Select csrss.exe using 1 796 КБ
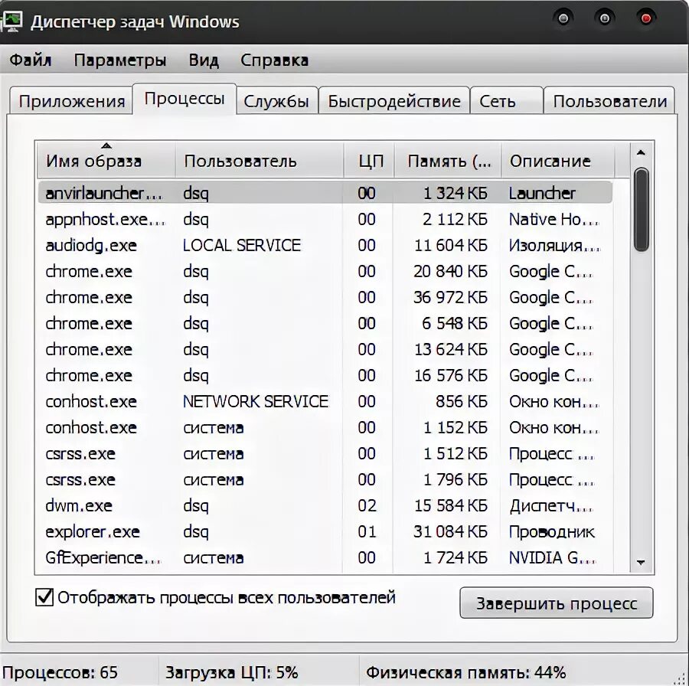This screenshot has width=689, height=686. pos(325,479)
